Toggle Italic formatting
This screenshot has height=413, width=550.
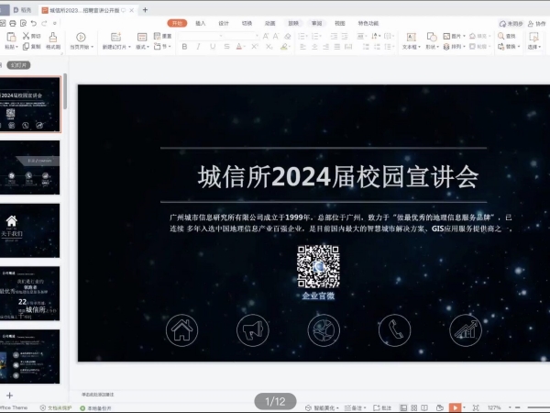(x=199, y=47)
